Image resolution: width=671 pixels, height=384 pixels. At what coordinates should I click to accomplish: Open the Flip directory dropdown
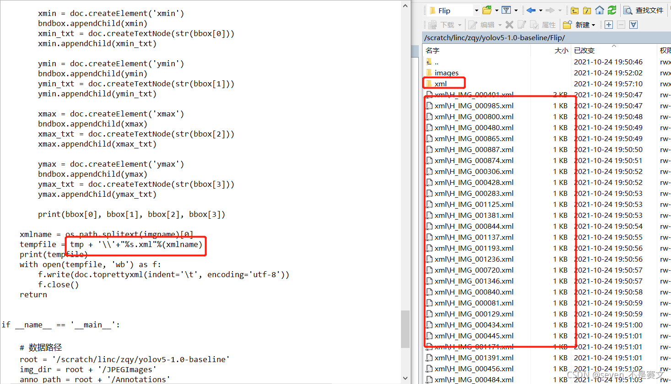pyautogui.click(x=476, y=10)
